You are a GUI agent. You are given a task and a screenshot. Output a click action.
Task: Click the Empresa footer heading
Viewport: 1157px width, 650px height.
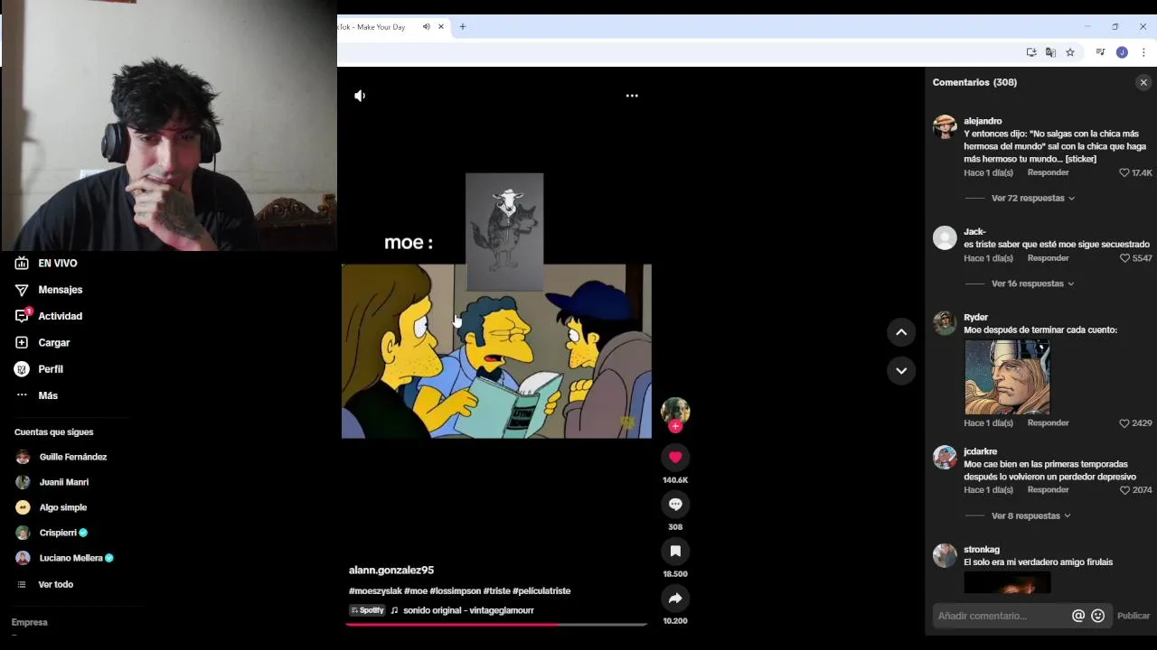point(29,623)
